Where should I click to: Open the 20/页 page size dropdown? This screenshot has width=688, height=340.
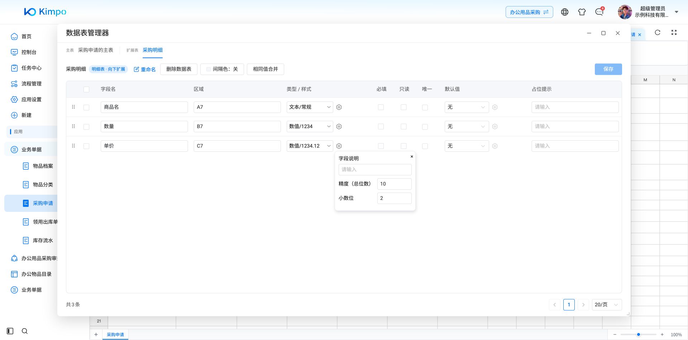(607, 305)
